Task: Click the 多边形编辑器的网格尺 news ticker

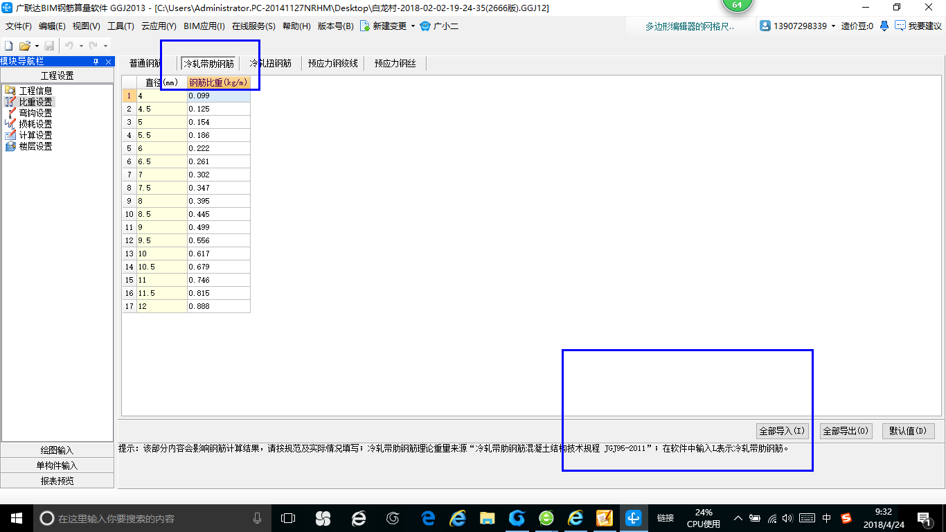Action: pos(690,26)
